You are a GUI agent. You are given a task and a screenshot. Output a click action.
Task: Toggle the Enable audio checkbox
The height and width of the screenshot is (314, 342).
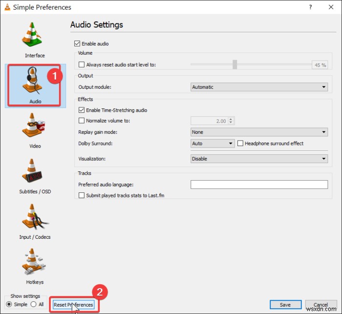[x=77, y=43]
